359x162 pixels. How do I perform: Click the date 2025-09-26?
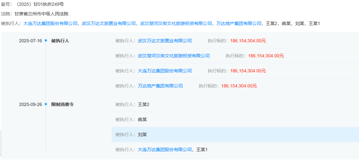point(31,105)
